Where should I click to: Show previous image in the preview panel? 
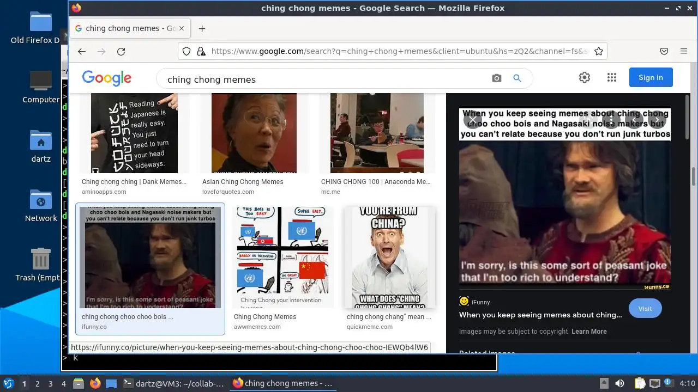(x=634, y=120)
